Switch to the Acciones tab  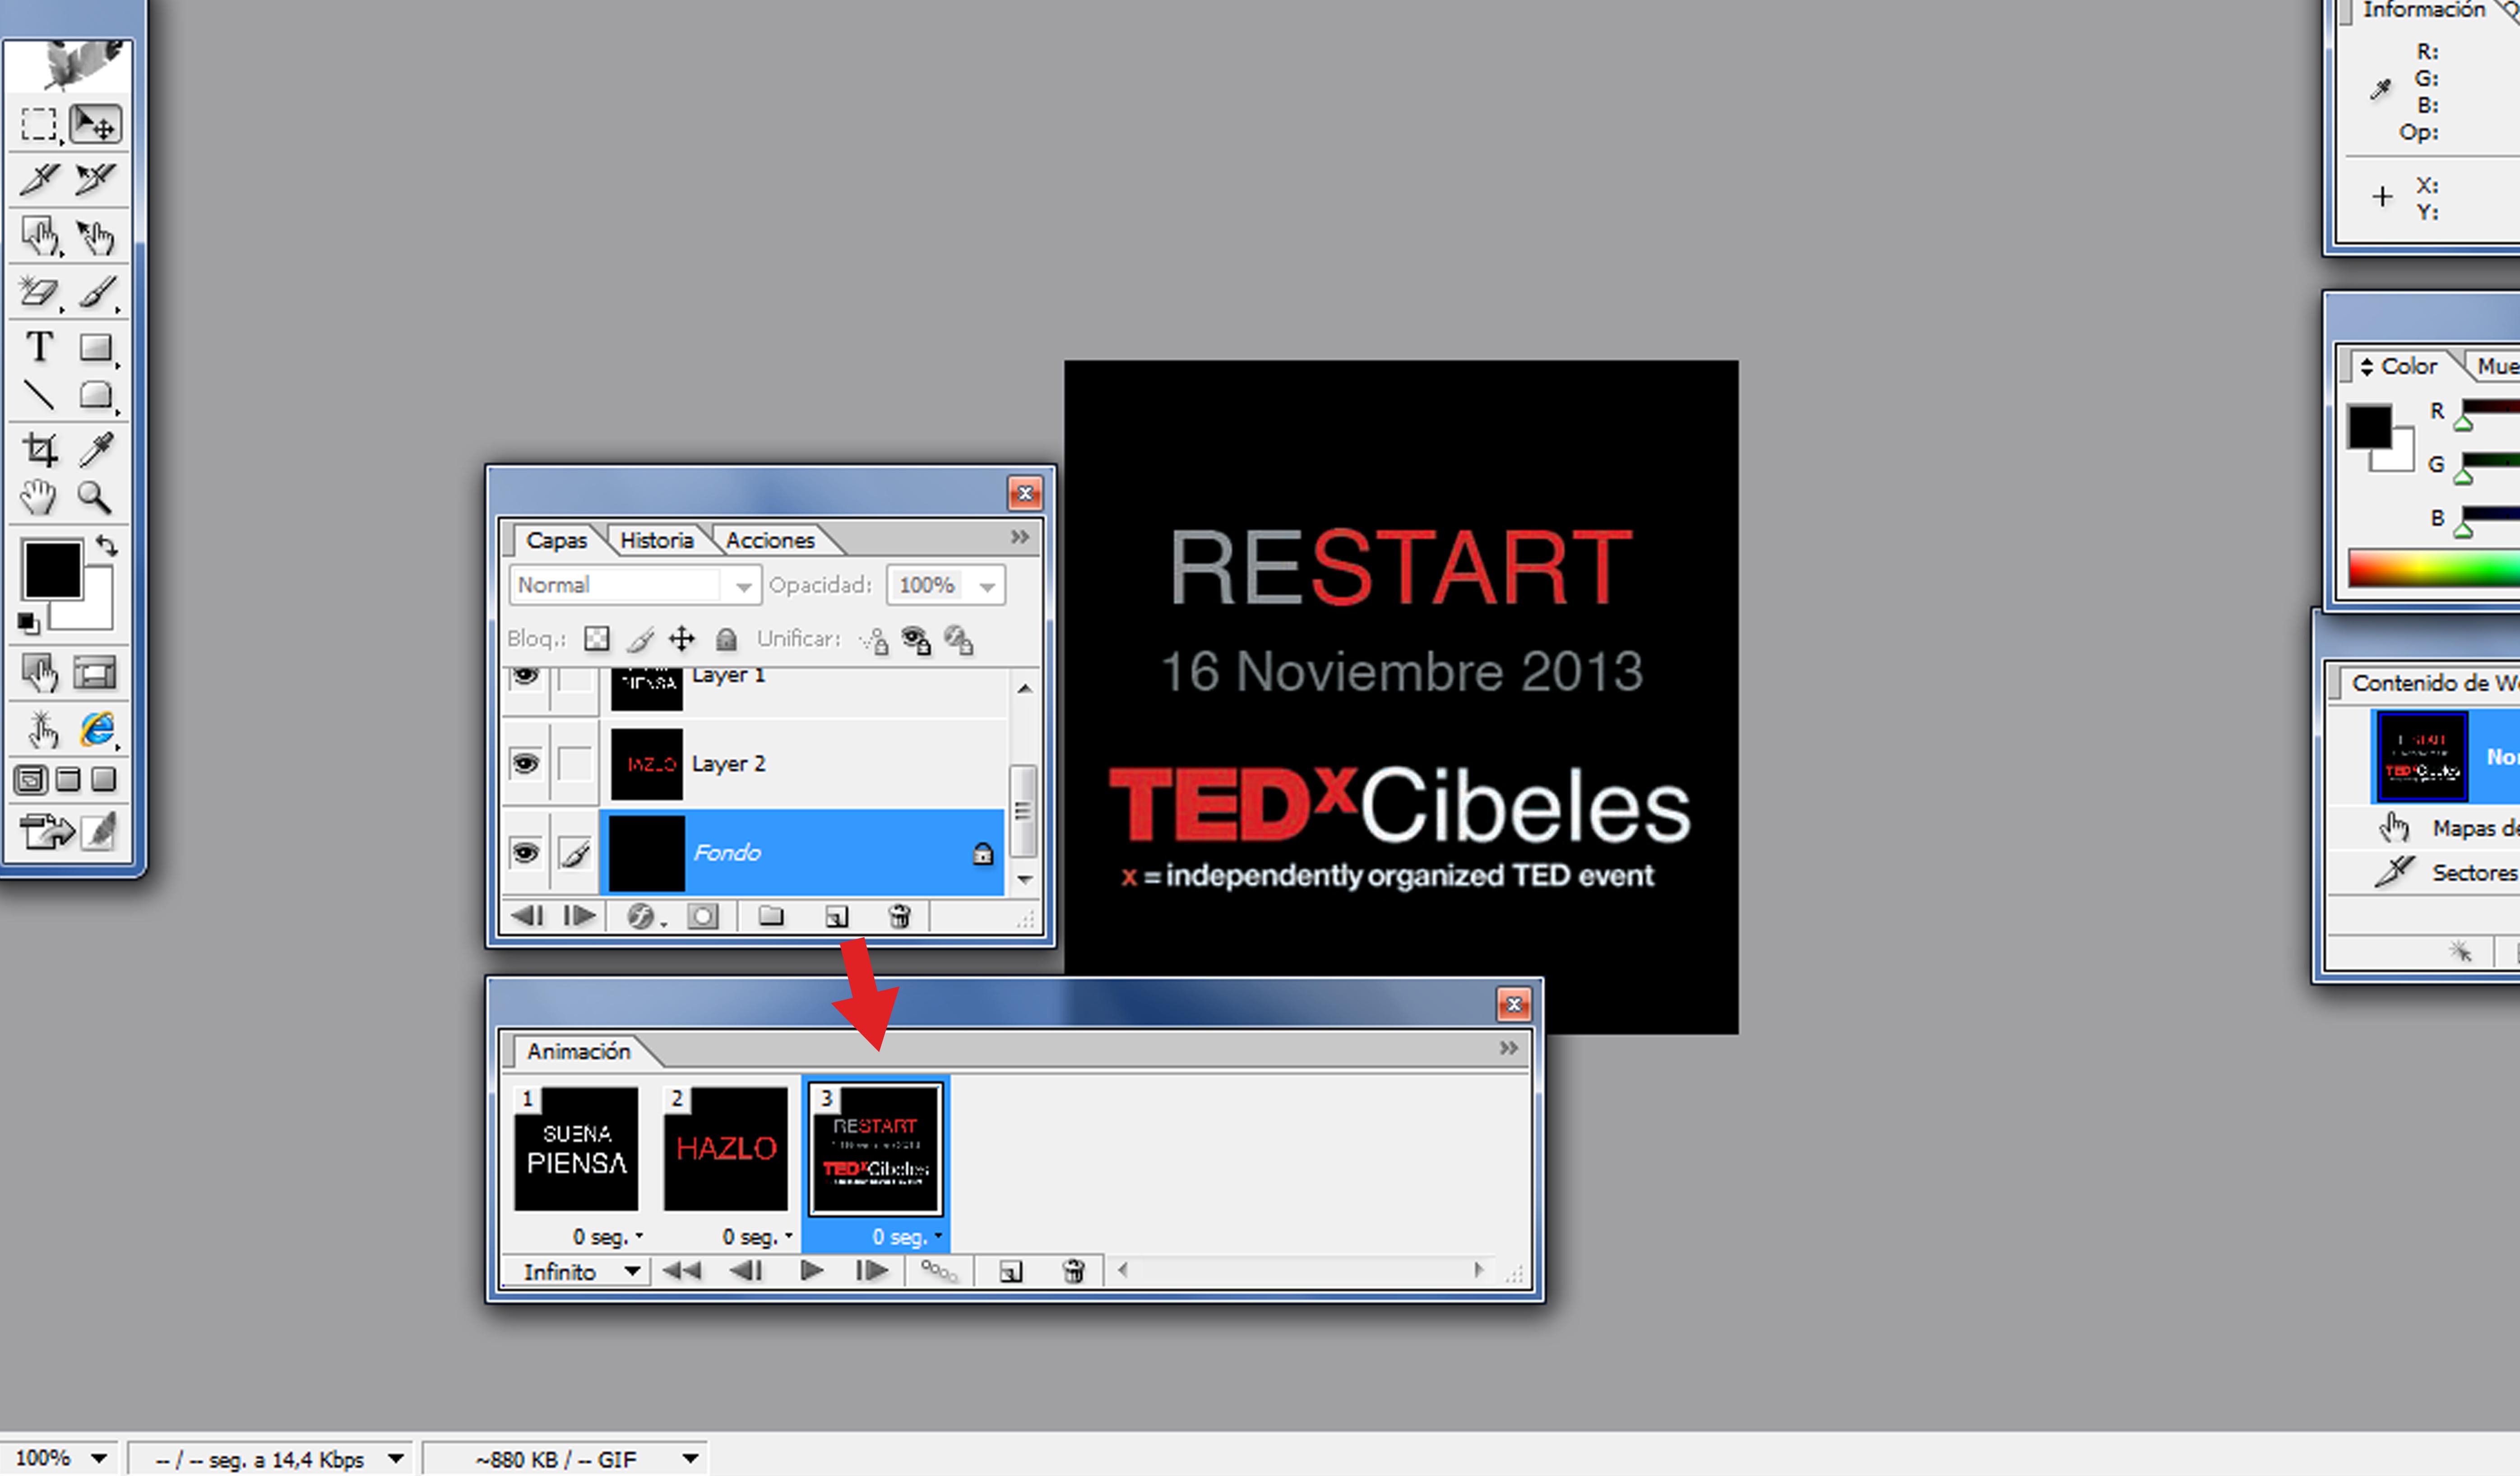click(x=770, y=540)
